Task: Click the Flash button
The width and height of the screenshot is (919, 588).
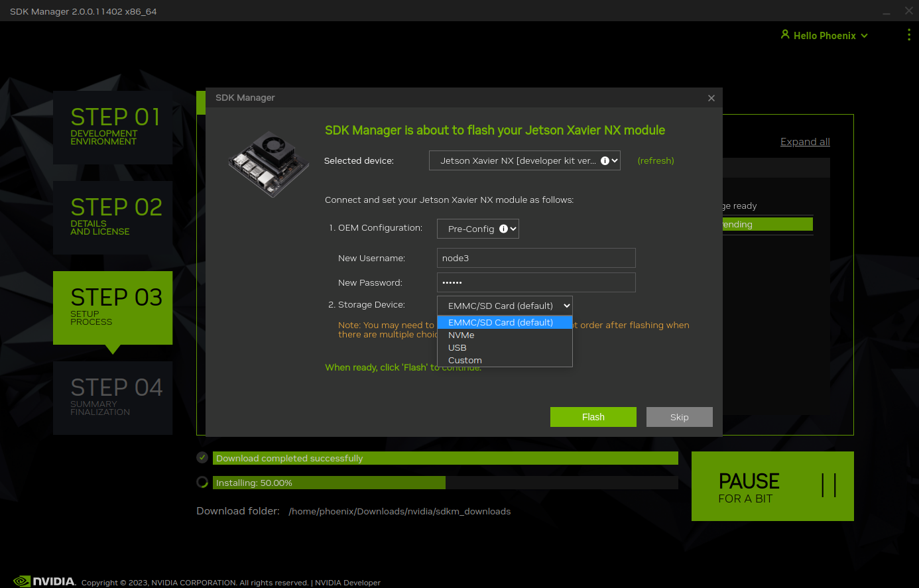Action: click(x=593, y=417)
